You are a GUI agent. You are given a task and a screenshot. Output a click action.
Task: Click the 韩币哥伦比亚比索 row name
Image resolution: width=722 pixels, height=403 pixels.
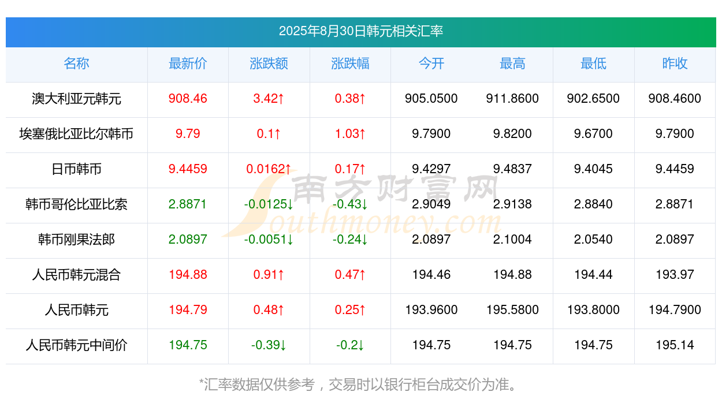(76, 204)
